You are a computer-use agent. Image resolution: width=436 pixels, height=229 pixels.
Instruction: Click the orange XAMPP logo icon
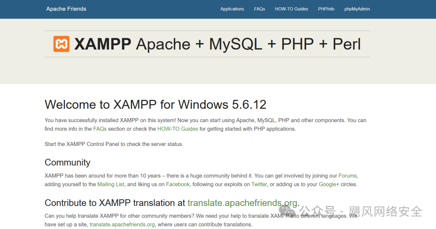[61, 44]
